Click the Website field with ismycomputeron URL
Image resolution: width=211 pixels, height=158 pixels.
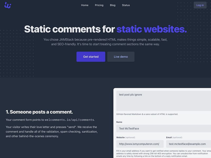pyautogui.click(x=140, y=144)
